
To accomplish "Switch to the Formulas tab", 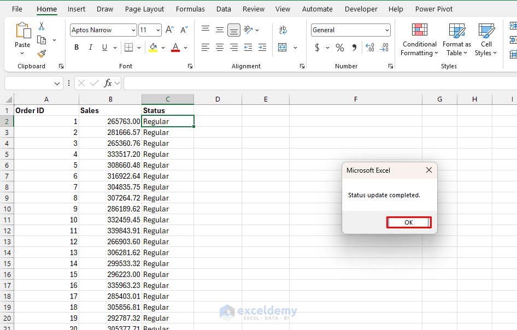I will (190, 9).
